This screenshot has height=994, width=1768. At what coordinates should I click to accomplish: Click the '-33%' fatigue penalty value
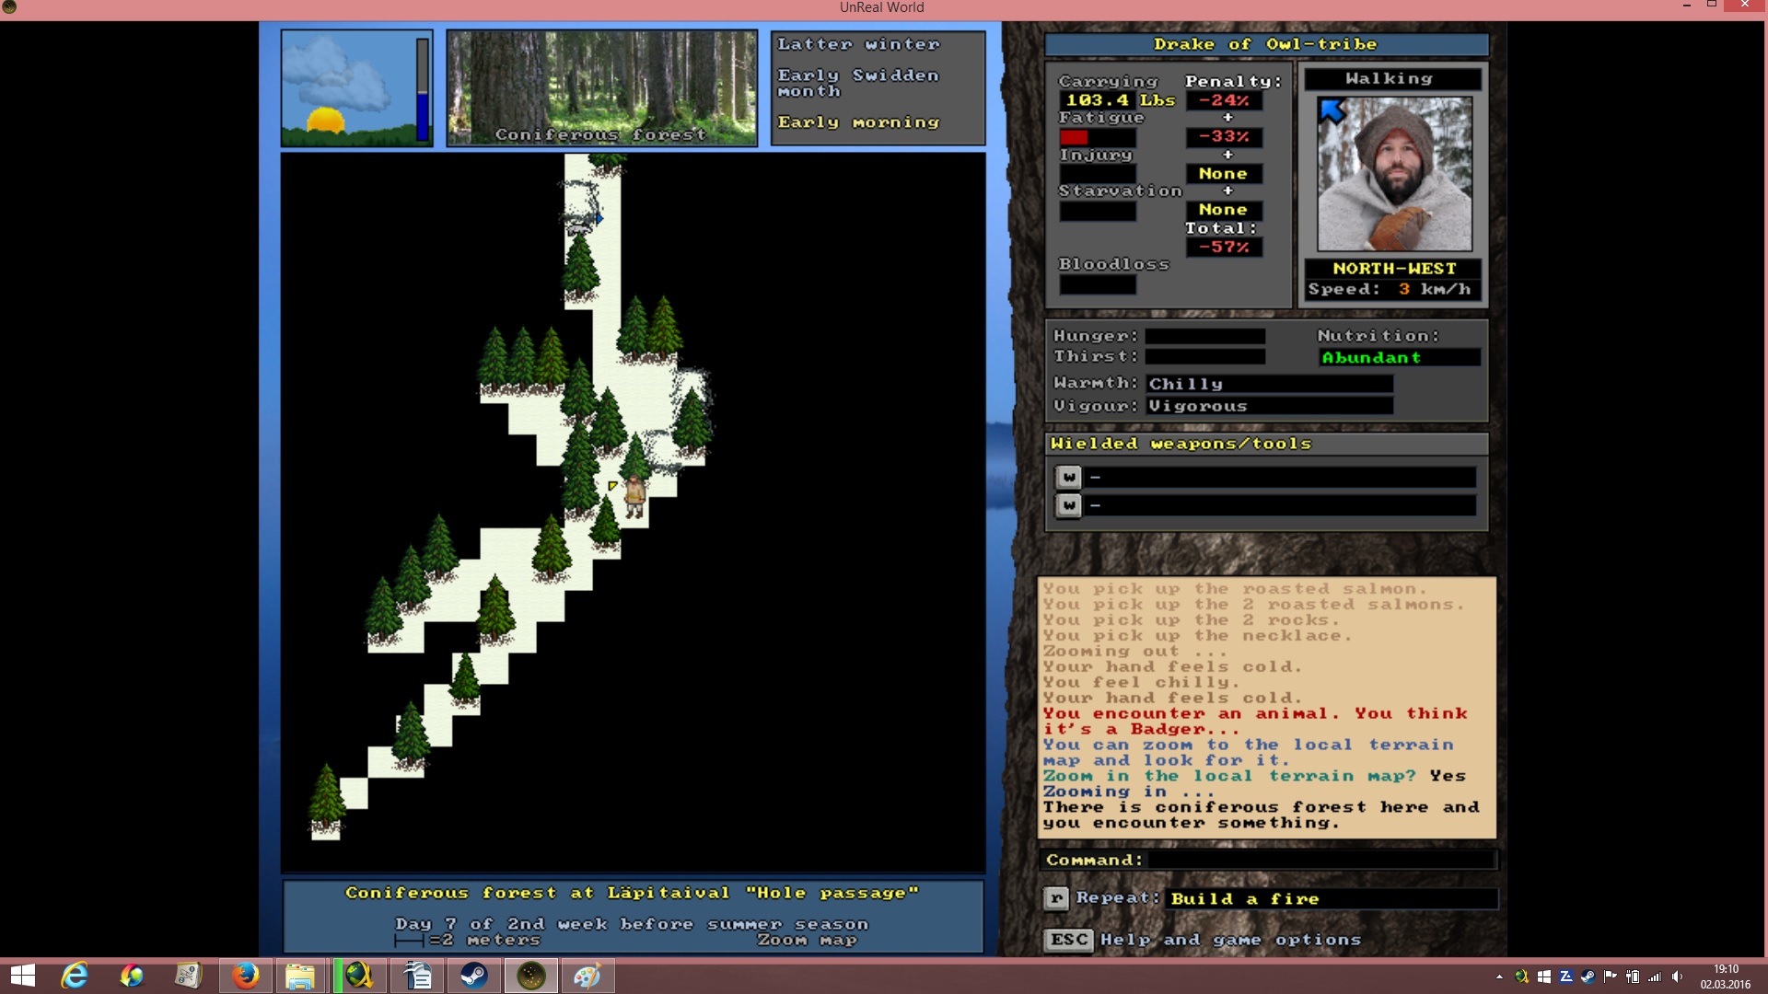tap(1224, 137)
